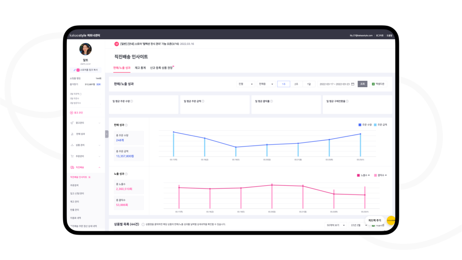Show info icon beside 상품별 목록 (44건)
The width and height of the screenshot is (462, 260).
click(x=143, y=225)
